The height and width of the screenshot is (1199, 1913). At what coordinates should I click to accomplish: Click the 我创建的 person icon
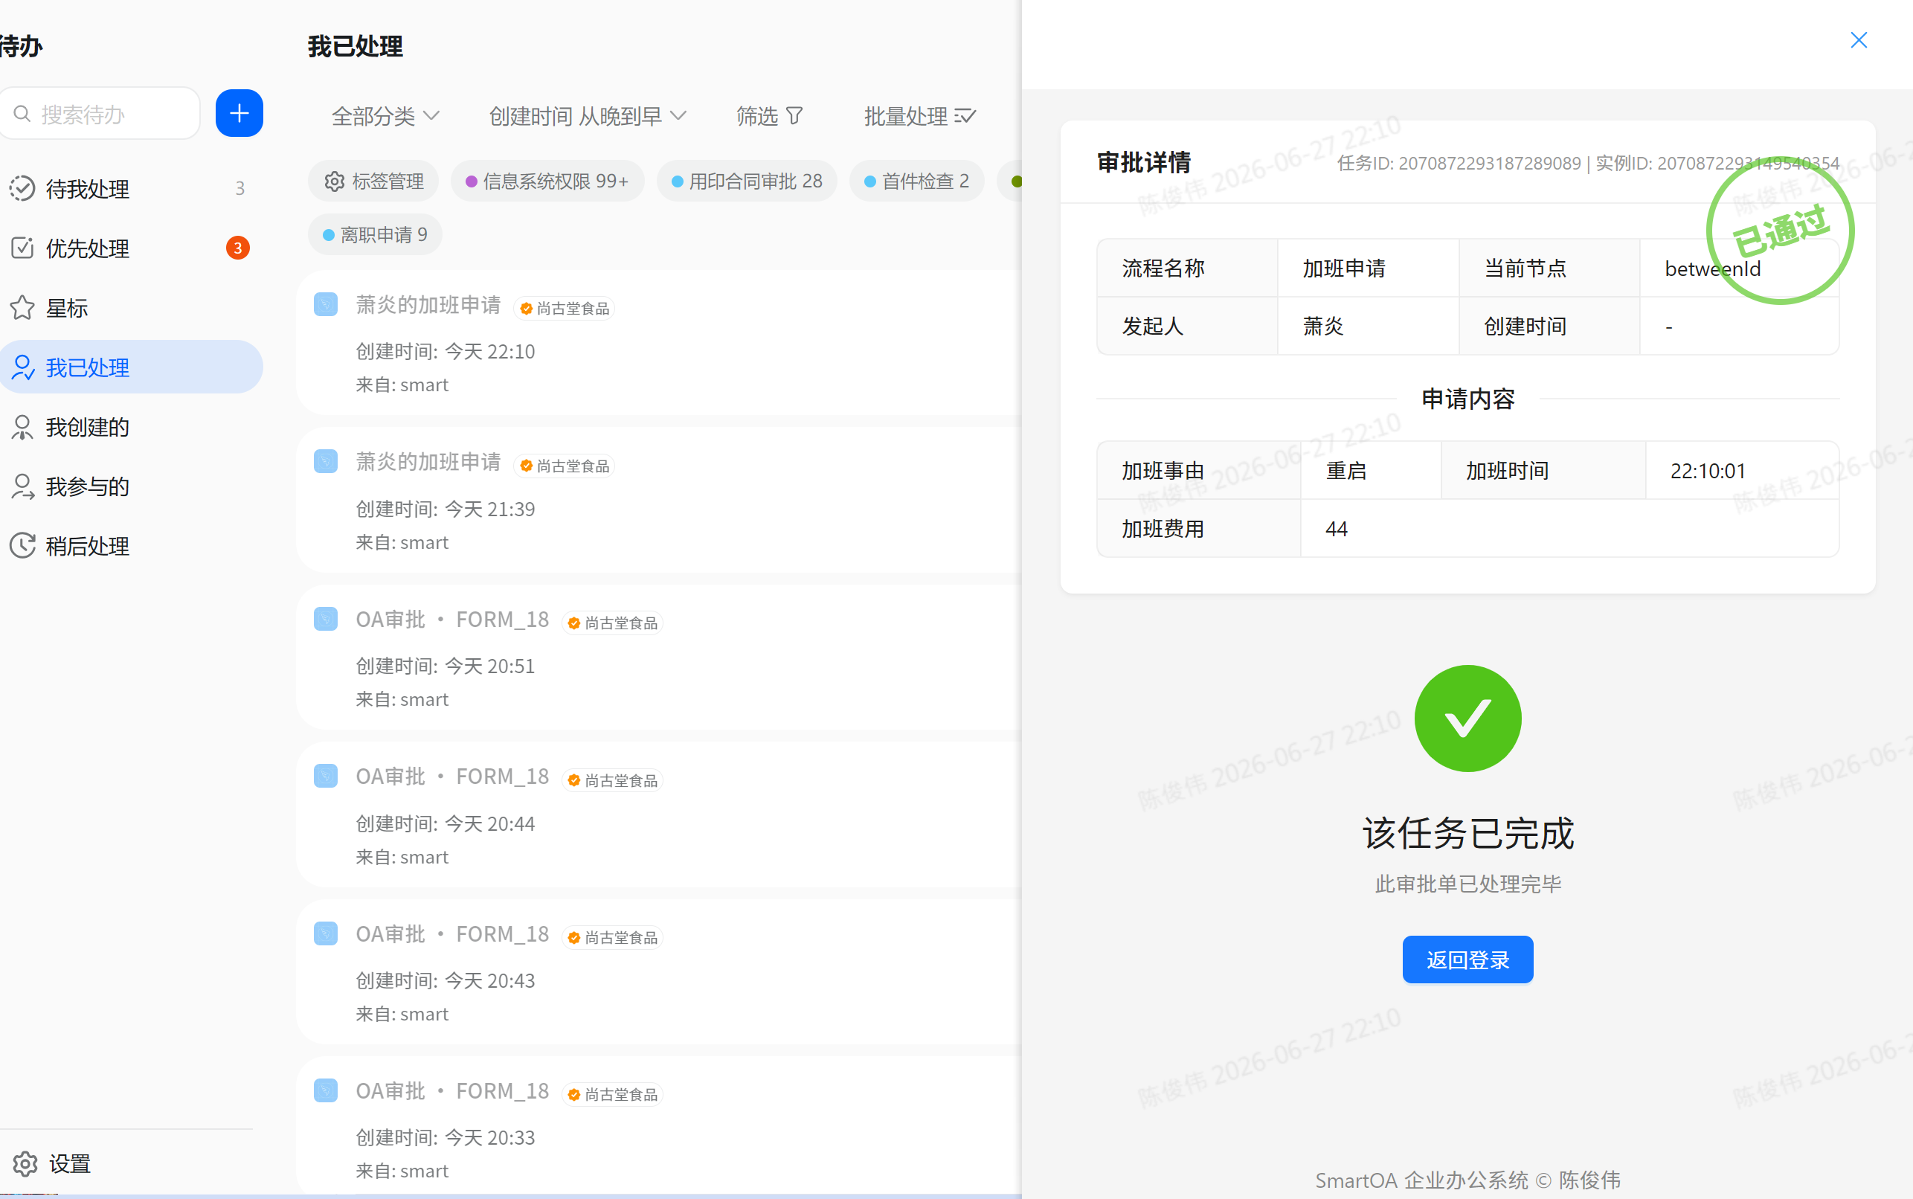coord(22,427)
